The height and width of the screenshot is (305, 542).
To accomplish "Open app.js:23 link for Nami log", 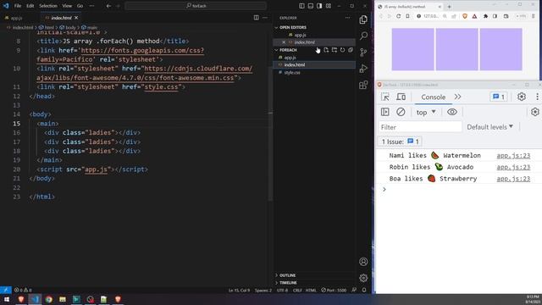I will [513, 156].
